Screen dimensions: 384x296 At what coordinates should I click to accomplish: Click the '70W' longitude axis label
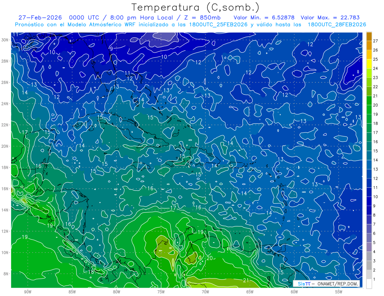tap(205, 292)
